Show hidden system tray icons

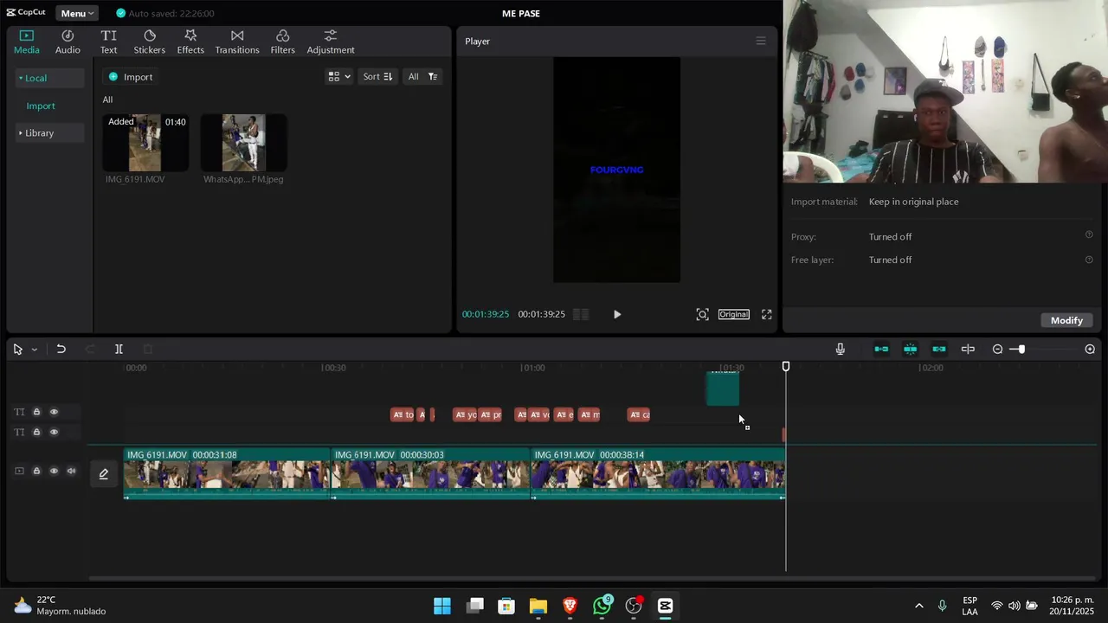[x=918, y=606]
